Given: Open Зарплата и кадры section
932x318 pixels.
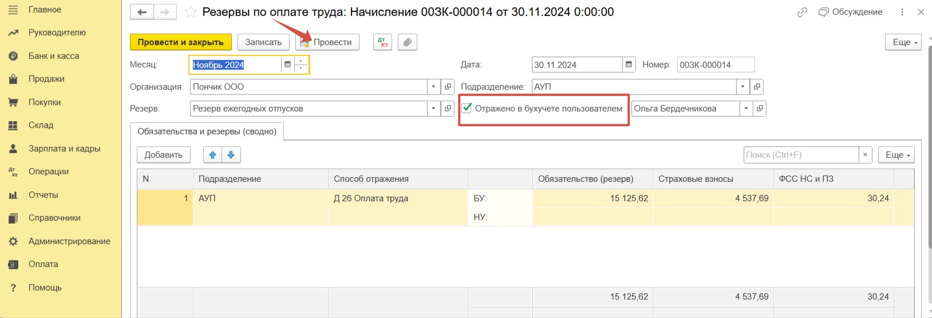Looking at the screenshot, I should pos(64,148).
